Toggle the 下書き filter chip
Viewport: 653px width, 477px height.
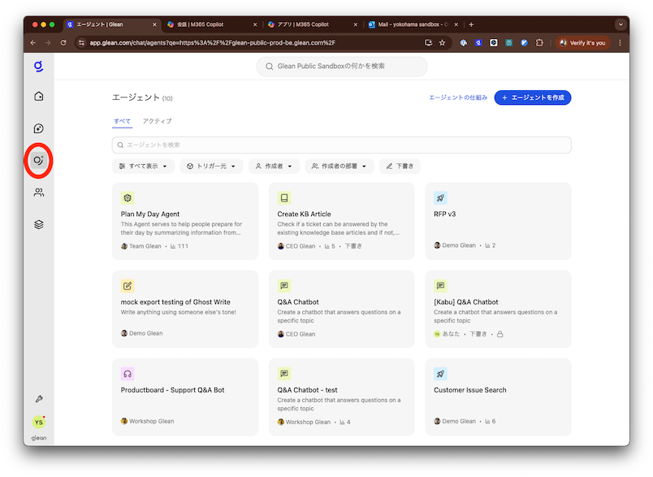(x=400, y=167)
